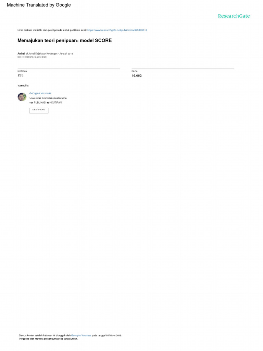This screenshot has width=263, height=351.
Task: Open the researchgate.net publication URL link
Action: pos(117,30)
